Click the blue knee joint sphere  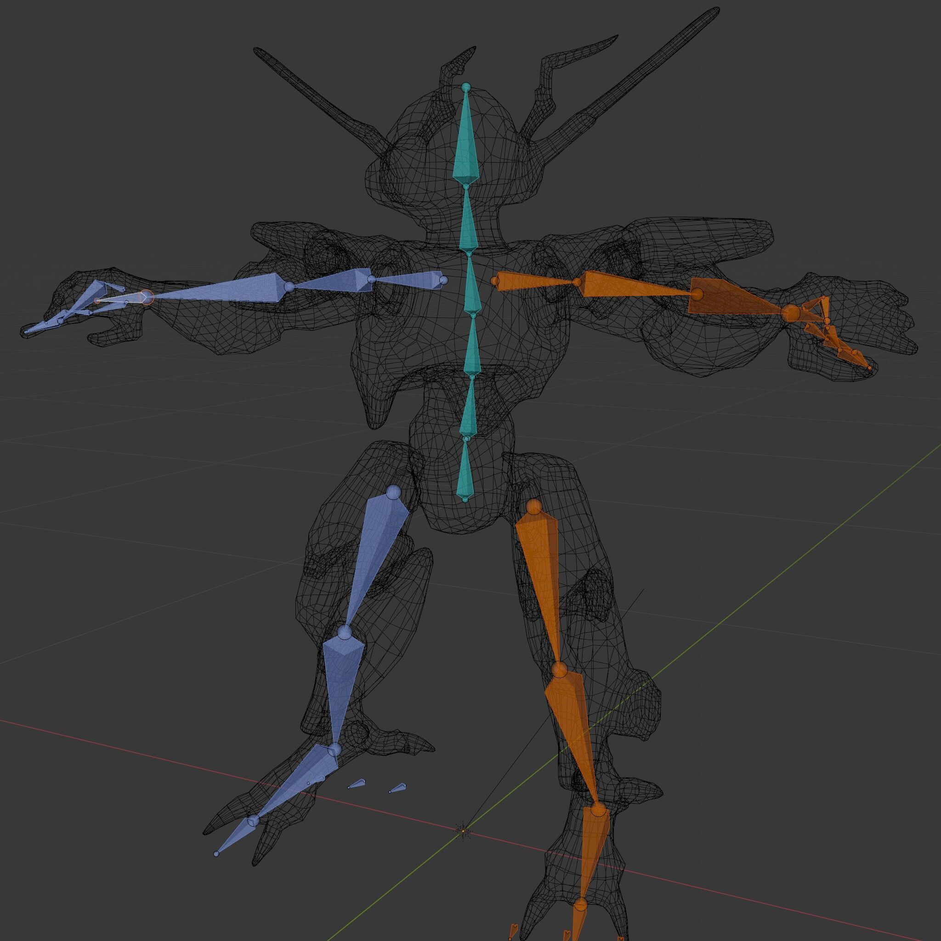(x=344, y=633)
